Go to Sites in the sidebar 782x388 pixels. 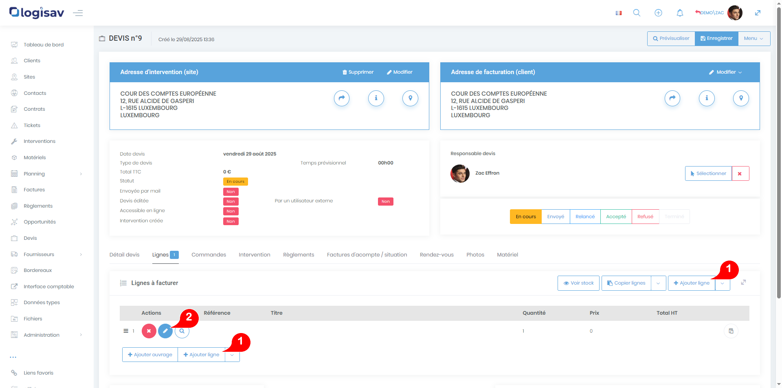(x=29, y=77)
